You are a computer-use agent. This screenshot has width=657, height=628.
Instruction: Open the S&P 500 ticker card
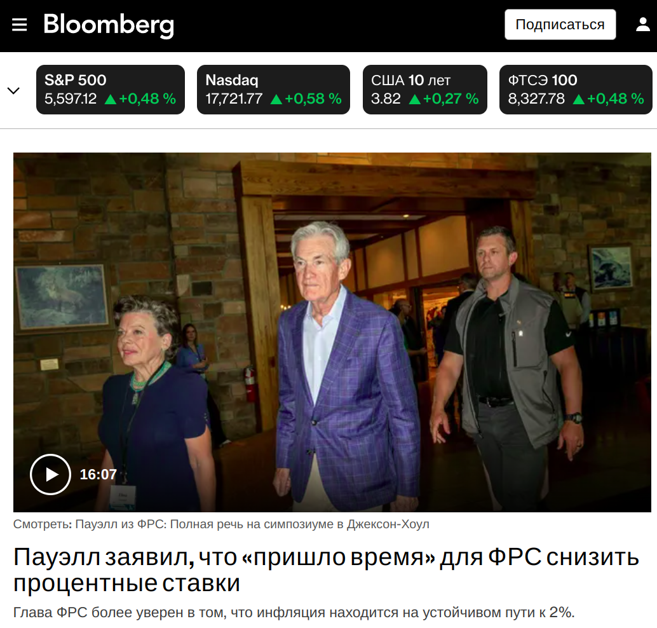[111, 89]
